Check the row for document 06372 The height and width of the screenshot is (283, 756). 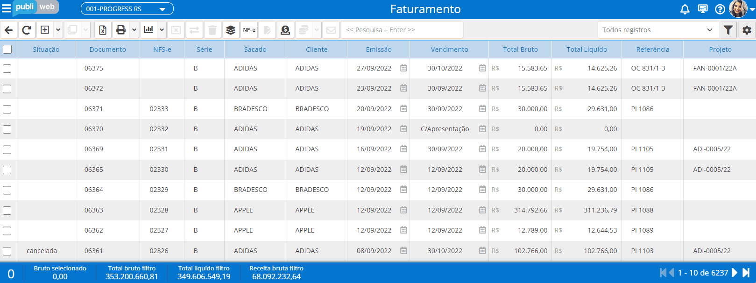tap(7, 89)
